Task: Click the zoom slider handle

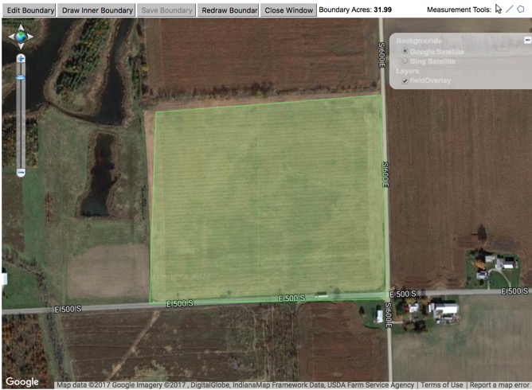Action: click(x=21, y=76)
